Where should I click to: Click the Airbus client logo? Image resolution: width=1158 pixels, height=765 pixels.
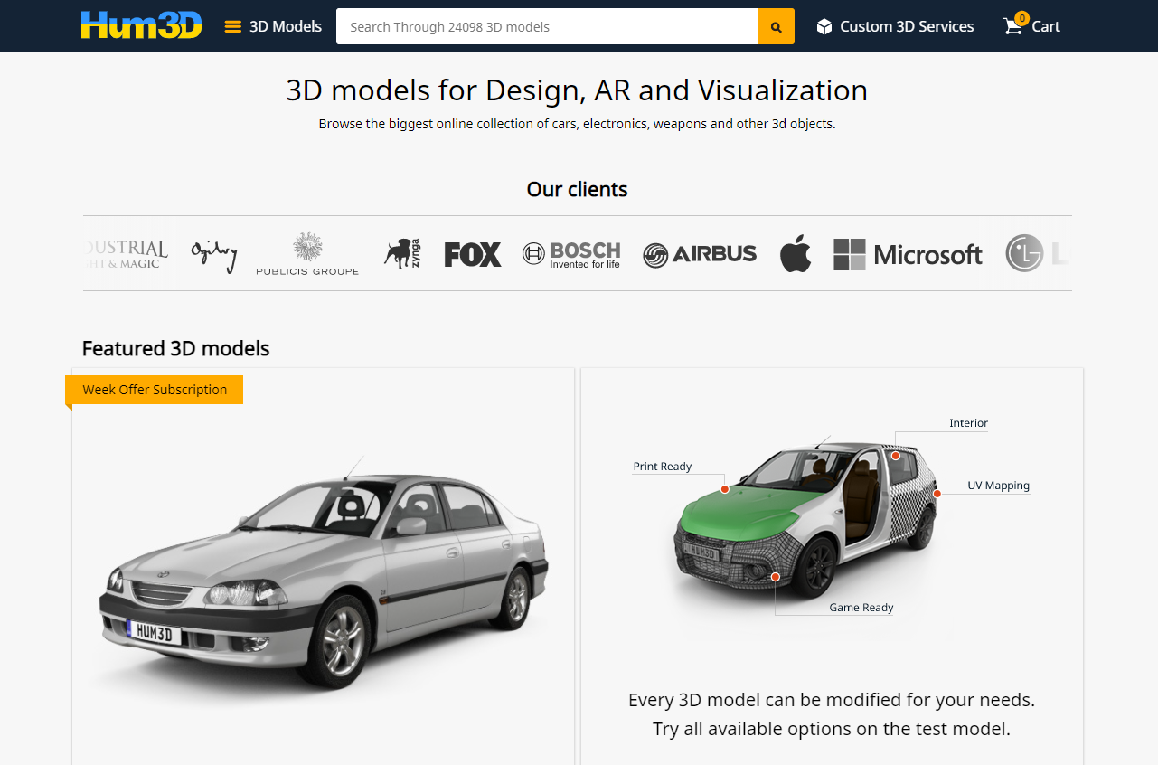[700, 254]
